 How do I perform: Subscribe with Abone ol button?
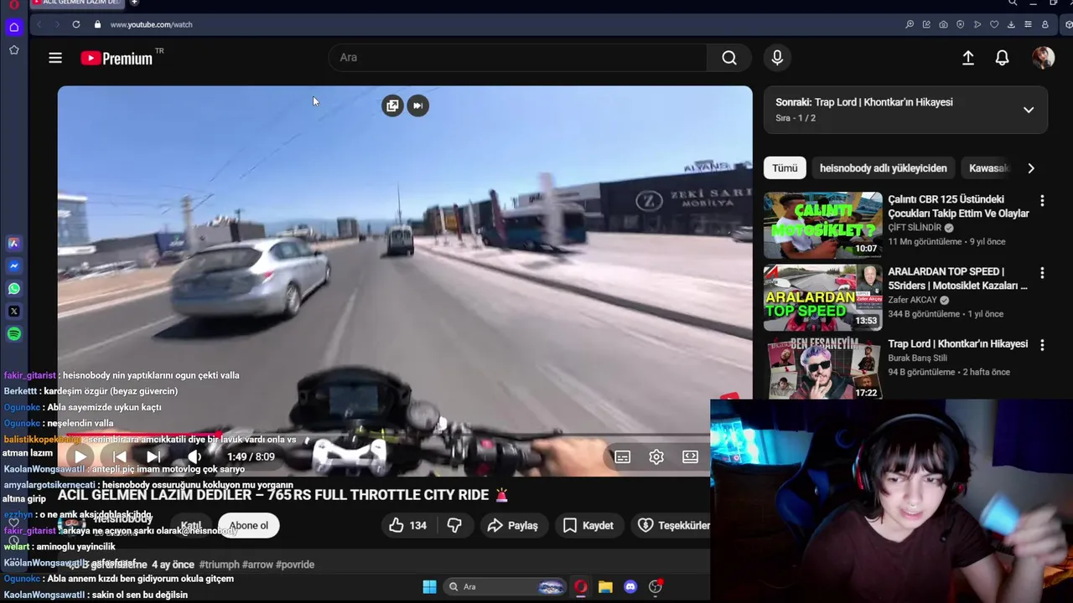coord(249,525)
